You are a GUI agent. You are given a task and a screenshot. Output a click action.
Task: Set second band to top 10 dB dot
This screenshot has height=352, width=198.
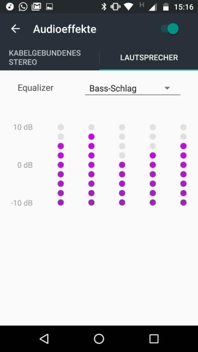(91, 127)
